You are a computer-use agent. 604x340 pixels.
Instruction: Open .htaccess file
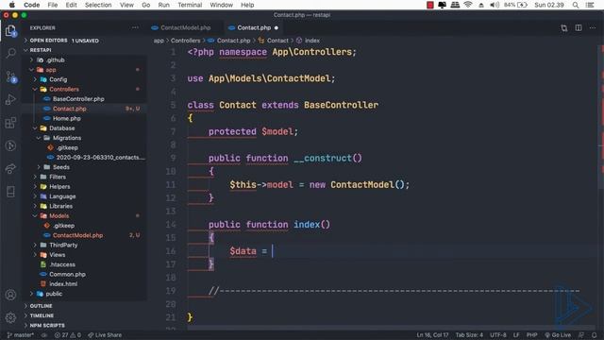(62, 264)
